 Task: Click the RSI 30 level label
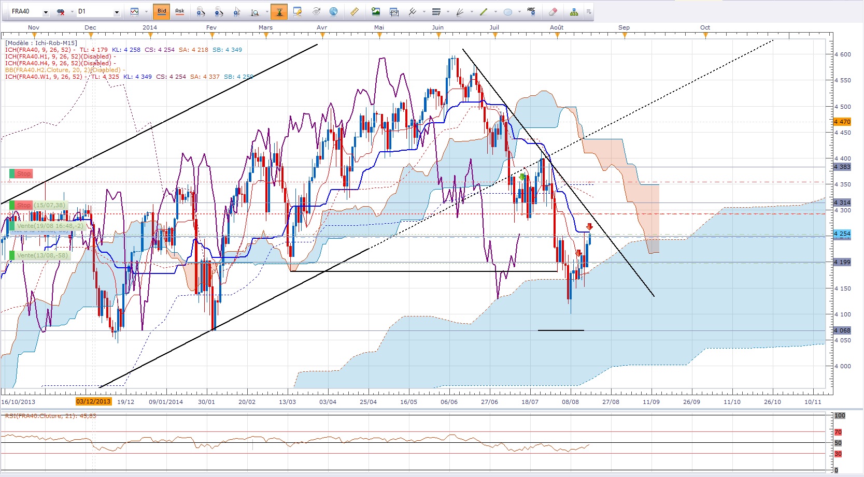tap(838, 454)
